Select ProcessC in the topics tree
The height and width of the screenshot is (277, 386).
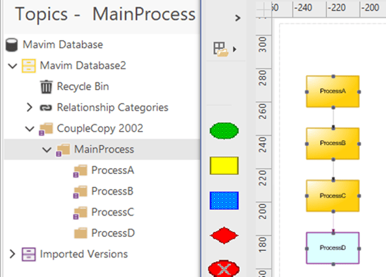(x=112, y=212)
